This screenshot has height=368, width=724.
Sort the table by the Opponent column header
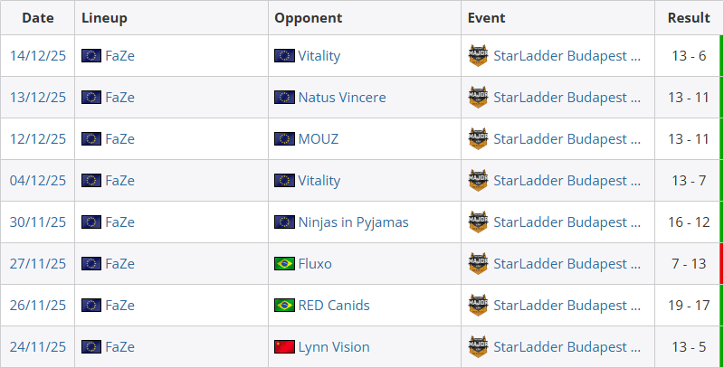[x=308, y=18]
